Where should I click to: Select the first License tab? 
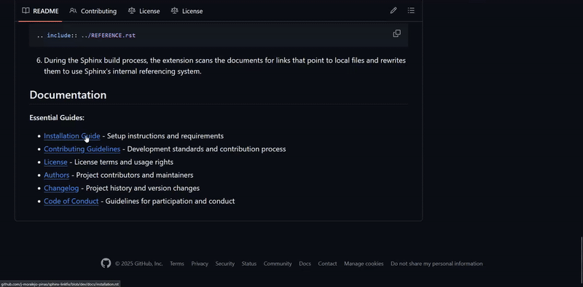tap(144, 11)
